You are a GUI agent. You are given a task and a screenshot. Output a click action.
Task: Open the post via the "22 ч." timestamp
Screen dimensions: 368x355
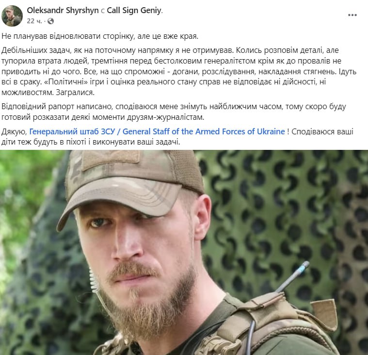(x=34, y=21)
